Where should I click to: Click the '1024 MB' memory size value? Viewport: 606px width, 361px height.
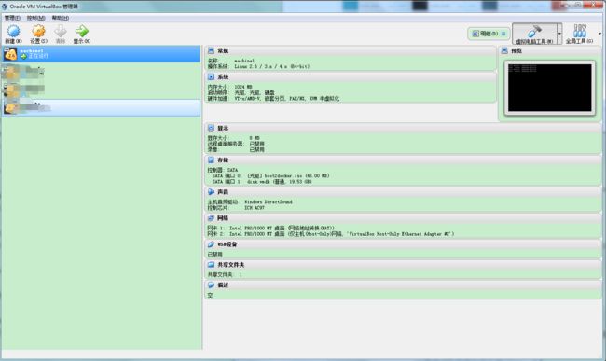243,87
